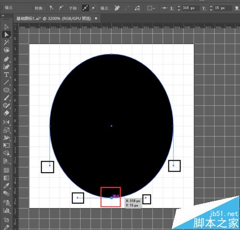
Task: Select the Shape Builder tool
Action: point(6,153)
